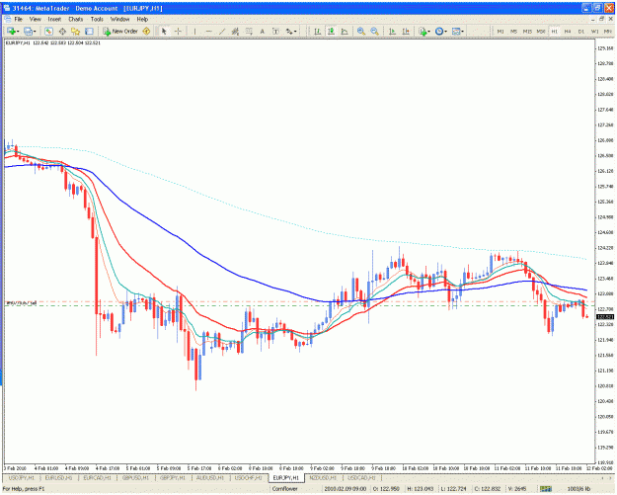The width and height of the screenshot is (617, 495).
Task: Select the Text Label tool
Action: (x=275, y=31)
